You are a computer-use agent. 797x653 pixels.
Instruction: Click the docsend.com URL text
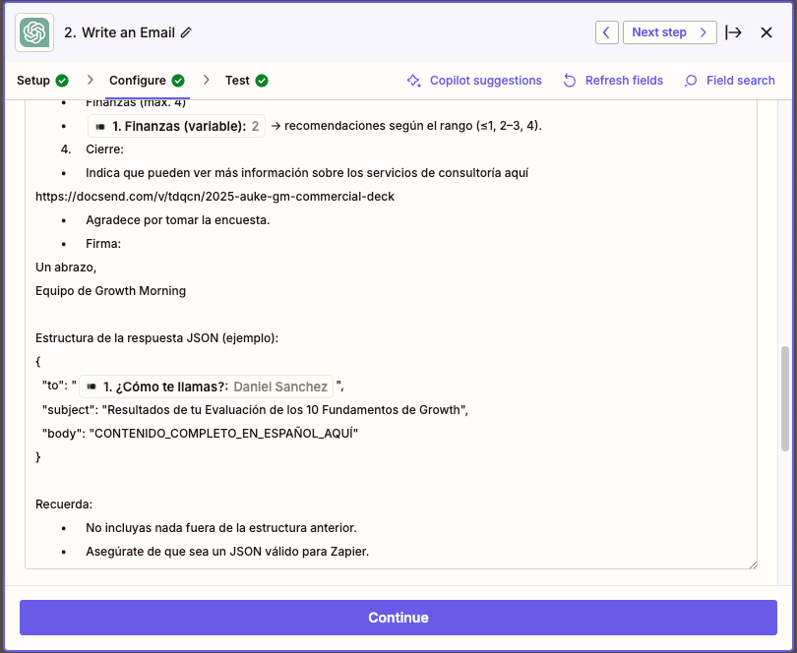tap(215, 196)
